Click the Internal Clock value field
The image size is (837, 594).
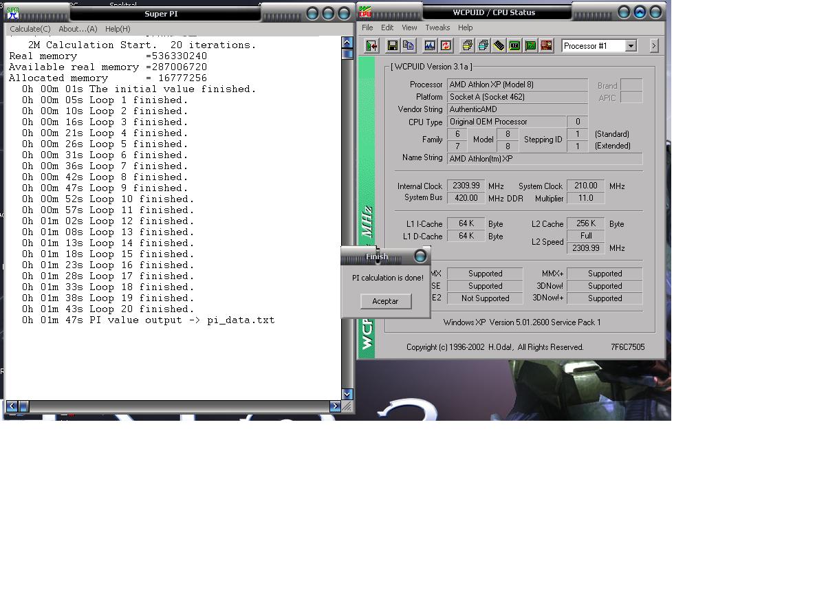tap(466, 186)
